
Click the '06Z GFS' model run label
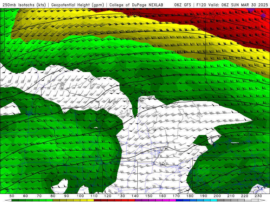(x=183, y=5)
